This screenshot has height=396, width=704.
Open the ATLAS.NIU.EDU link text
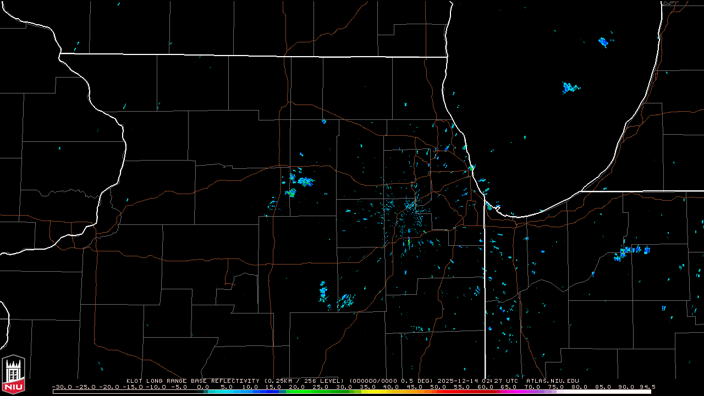(552, 381)
